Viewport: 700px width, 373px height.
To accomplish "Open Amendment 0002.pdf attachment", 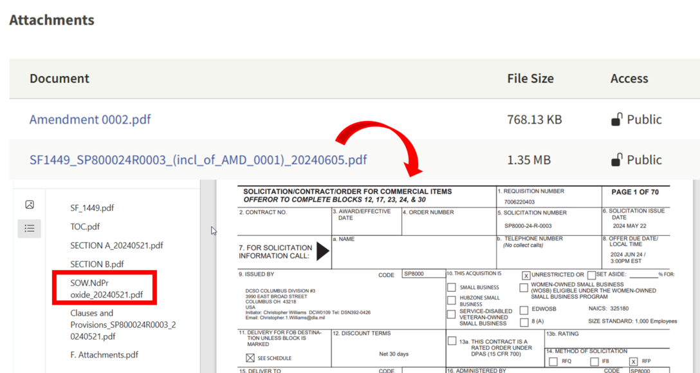I will coord(89,119).
